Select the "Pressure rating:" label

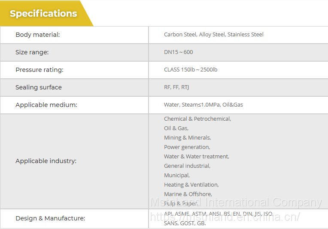(x=39, y=70)
